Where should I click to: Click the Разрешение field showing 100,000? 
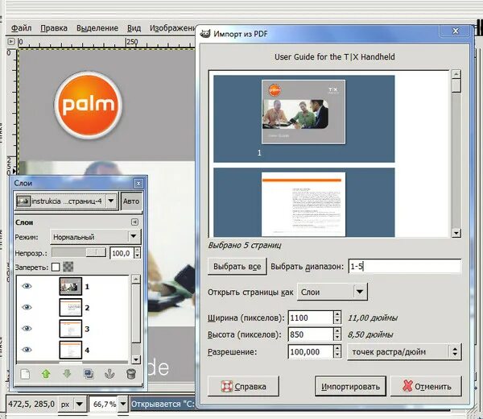(x=311, y=351)
